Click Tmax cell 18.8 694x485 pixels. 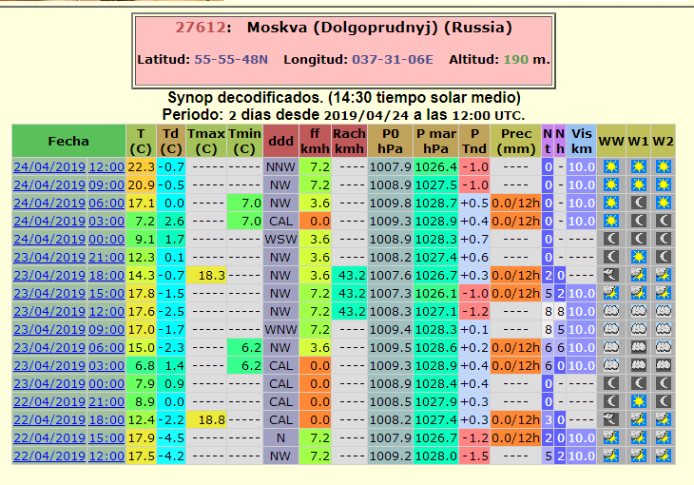coord(206,420)
